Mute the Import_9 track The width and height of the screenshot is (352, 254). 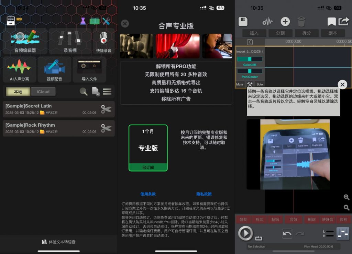(x=240, y=84)
